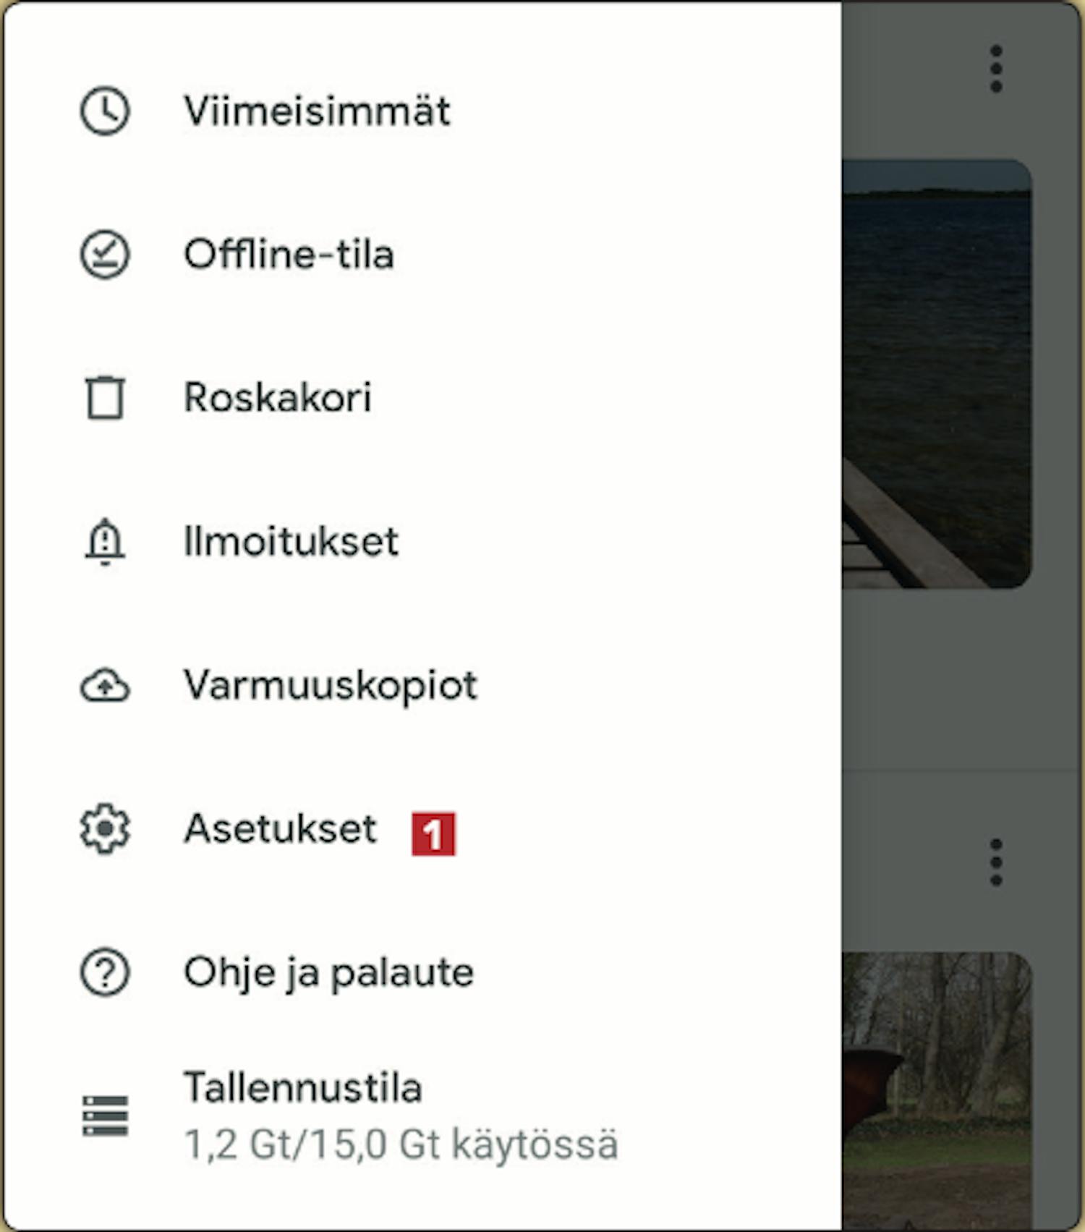
Task: Open Varmuuskopiot backups
Action: (422, 685)
